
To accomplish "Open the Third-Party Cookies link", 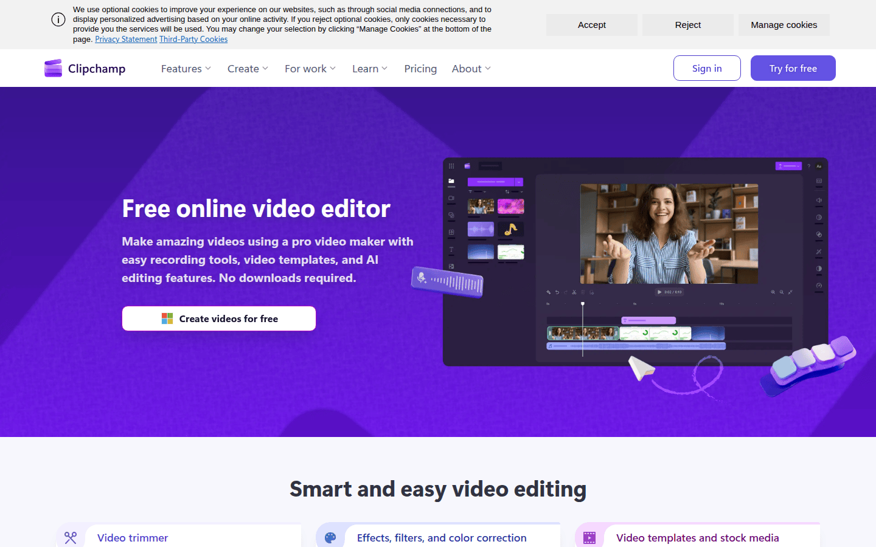I will (193, 39).
